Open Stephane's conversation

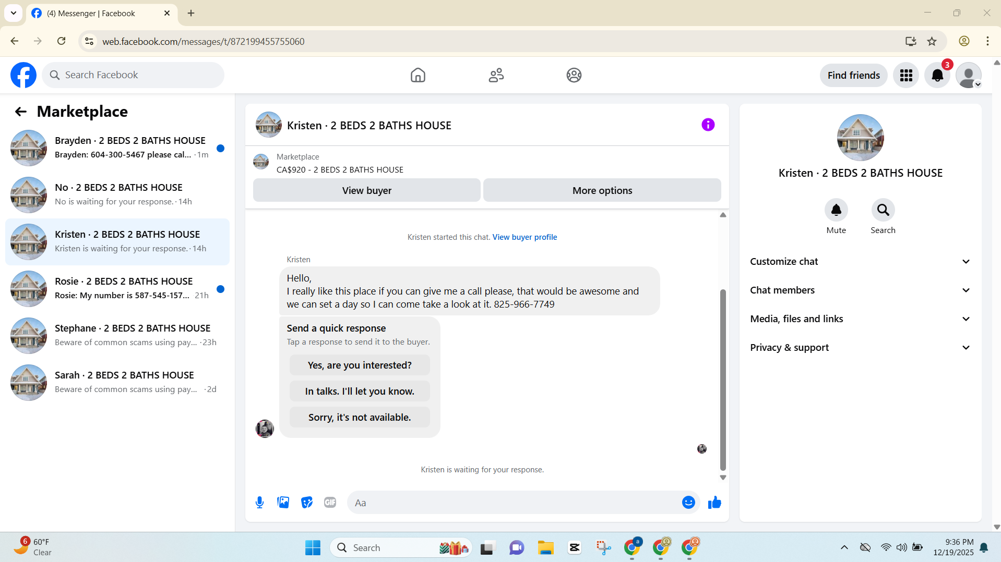coord(117,336)
